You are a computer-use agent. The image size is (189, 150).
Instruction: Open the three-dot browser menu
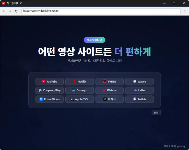click(185, 11)
